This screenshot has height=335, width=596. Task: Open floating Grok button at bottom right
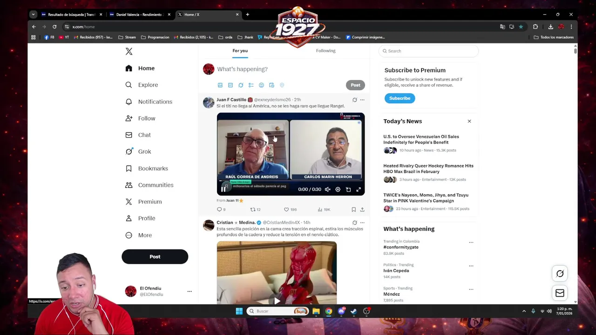pyautogui.click(x=560, y=274)
